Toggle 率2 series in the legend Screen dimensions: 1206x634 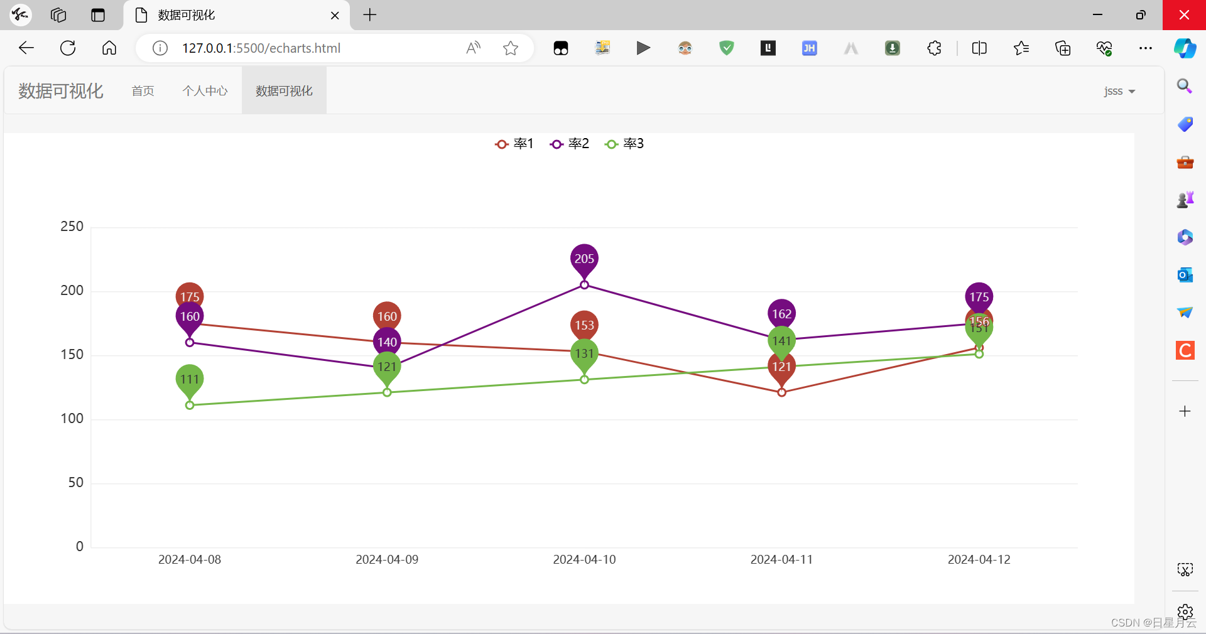pos(569,144)
